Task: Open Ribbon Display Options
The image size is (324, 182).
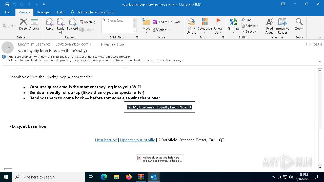Action: tap(283, 4)
